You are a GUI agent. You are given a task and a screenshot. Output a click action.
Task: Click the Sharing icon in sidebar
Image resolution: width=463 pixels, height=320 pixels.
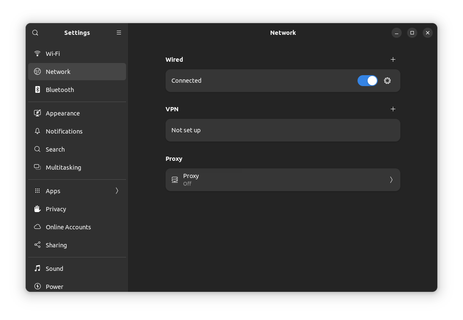tap(37, 245)
